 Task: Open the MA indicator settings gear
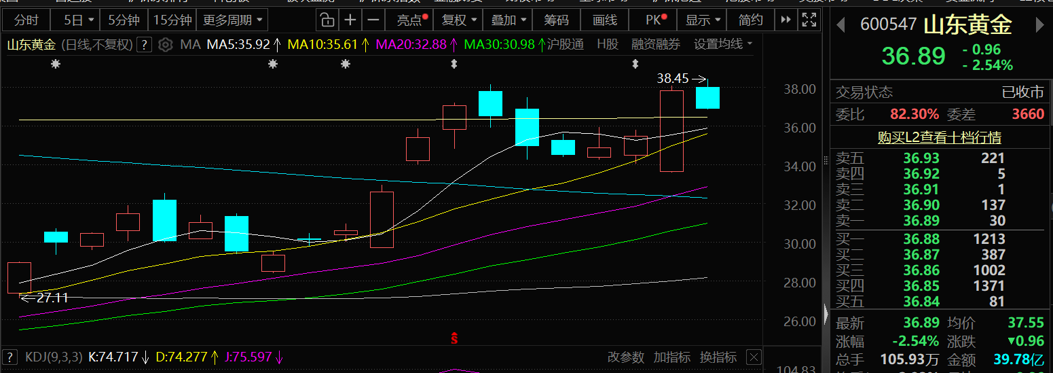165,45
